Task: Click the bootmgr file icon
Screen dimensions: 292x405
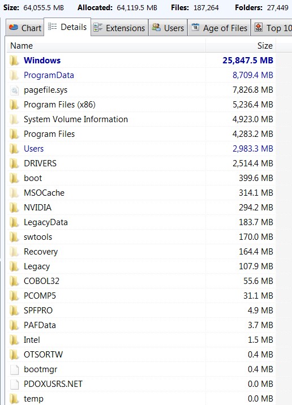Action: click(x=14, y=369)
